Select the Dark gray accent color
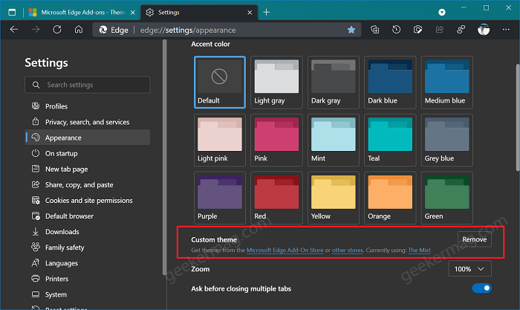The width and height of the screenshot is (520, 310). click(334, 83)
